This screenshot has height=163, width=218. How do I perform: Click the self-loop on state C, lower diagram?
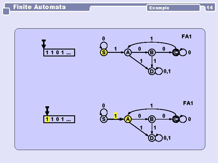tap(183, 119)
